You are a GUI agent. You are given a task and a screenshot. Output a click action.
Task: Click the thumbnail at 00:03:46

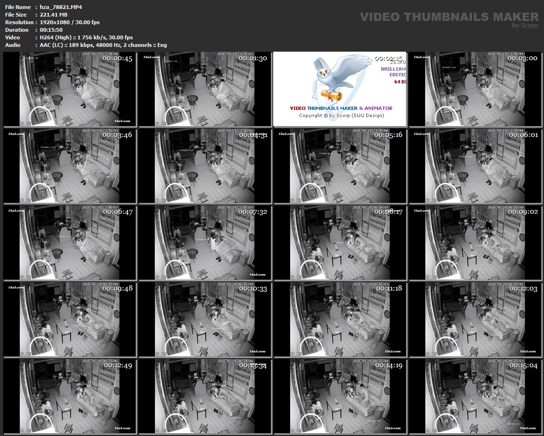point(70,166)
